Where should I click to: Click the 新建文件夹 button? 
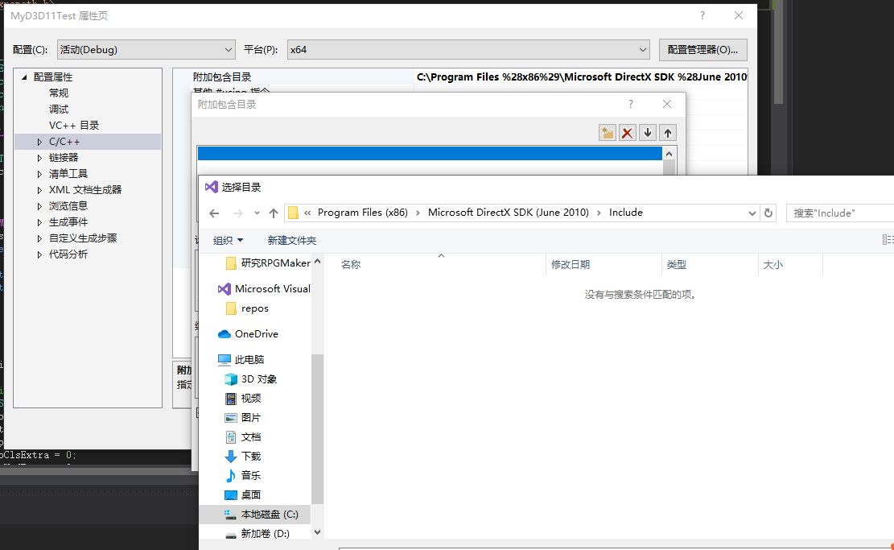(x=291, y=240)
